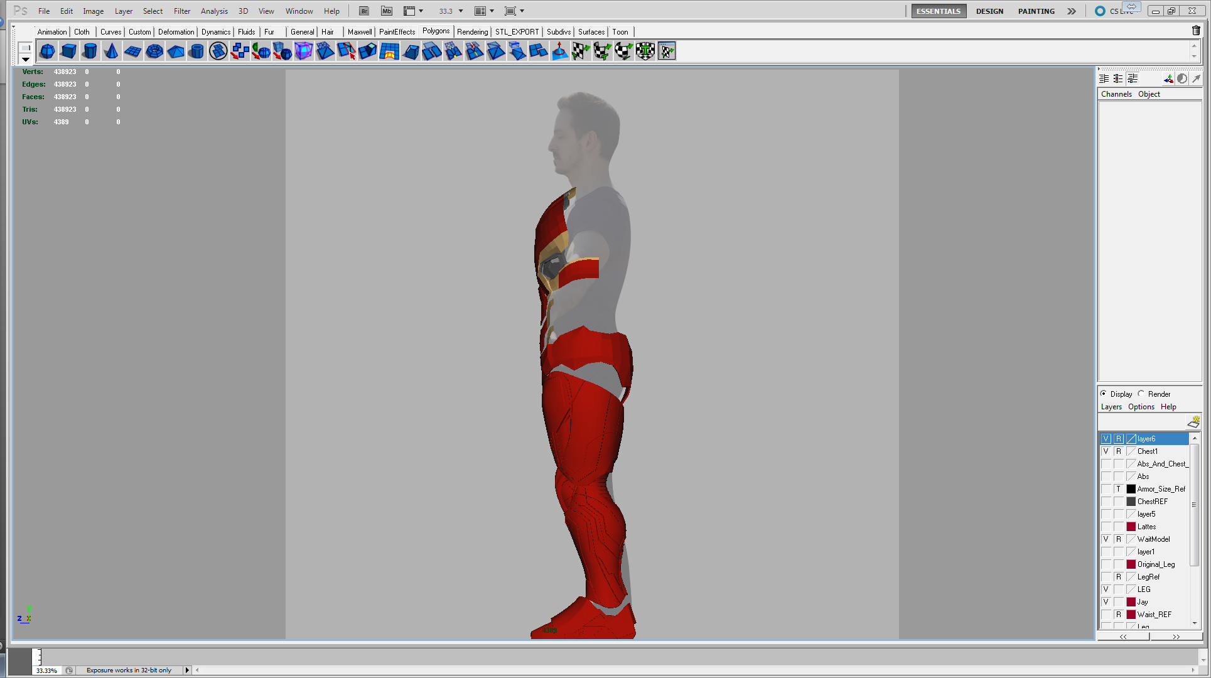Switch to the STL_EXPORT shelf tab
Viewport: 1211px width, 678px height.
click(517, 32)
